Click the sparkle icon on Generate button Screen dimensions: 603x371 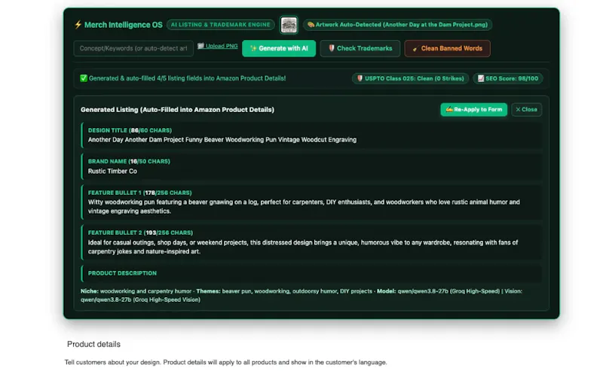coord(253,48)
